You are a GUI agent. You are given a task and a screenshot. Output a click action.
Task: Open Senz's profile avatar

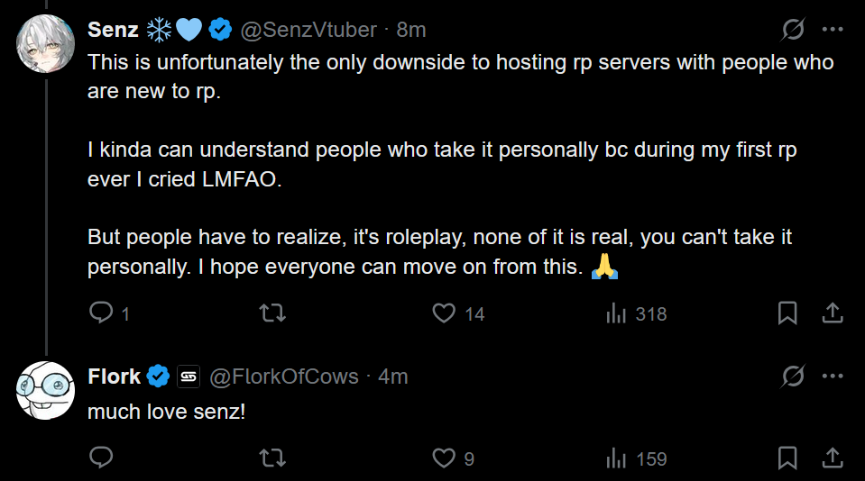[45, 42]
